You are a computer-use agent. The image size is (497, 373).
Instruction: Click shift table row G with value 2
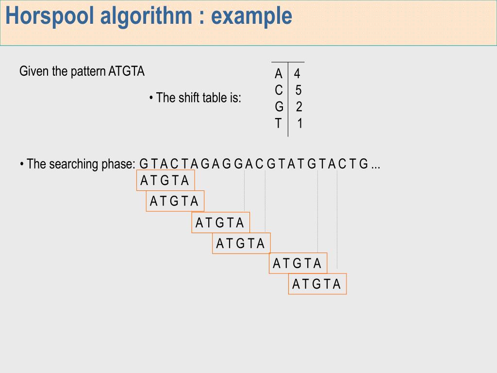288,106
